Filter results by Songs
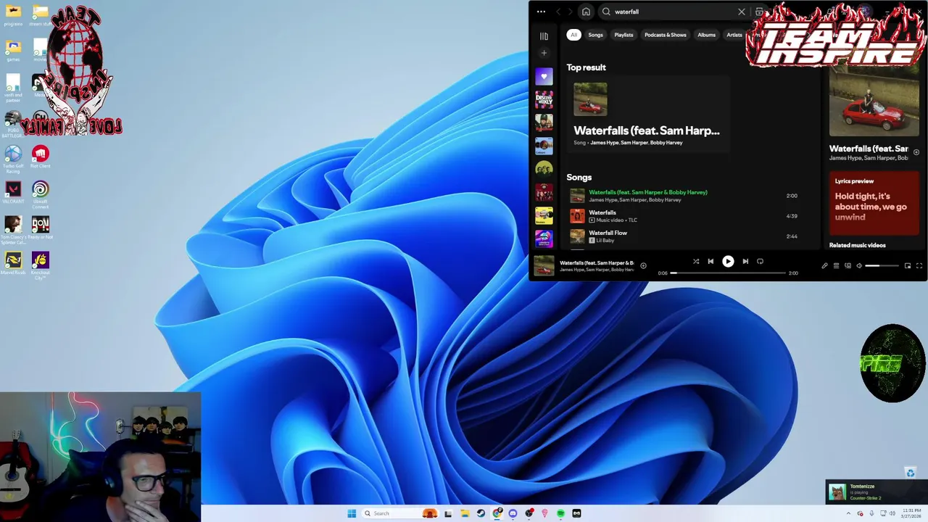928x522 pixels. (595, 35)
